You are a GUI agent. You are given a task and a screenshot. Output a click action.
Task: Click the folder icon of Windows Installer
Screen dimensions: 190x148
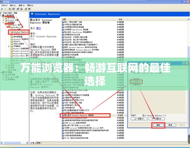coord(12,51)
